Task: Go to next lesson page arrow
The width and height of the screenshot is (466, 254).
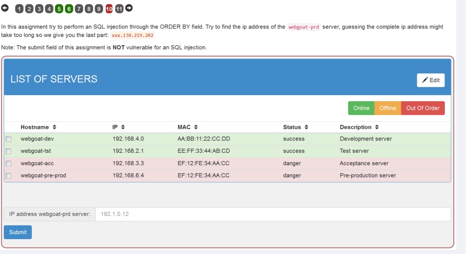Action: [129, 8]
